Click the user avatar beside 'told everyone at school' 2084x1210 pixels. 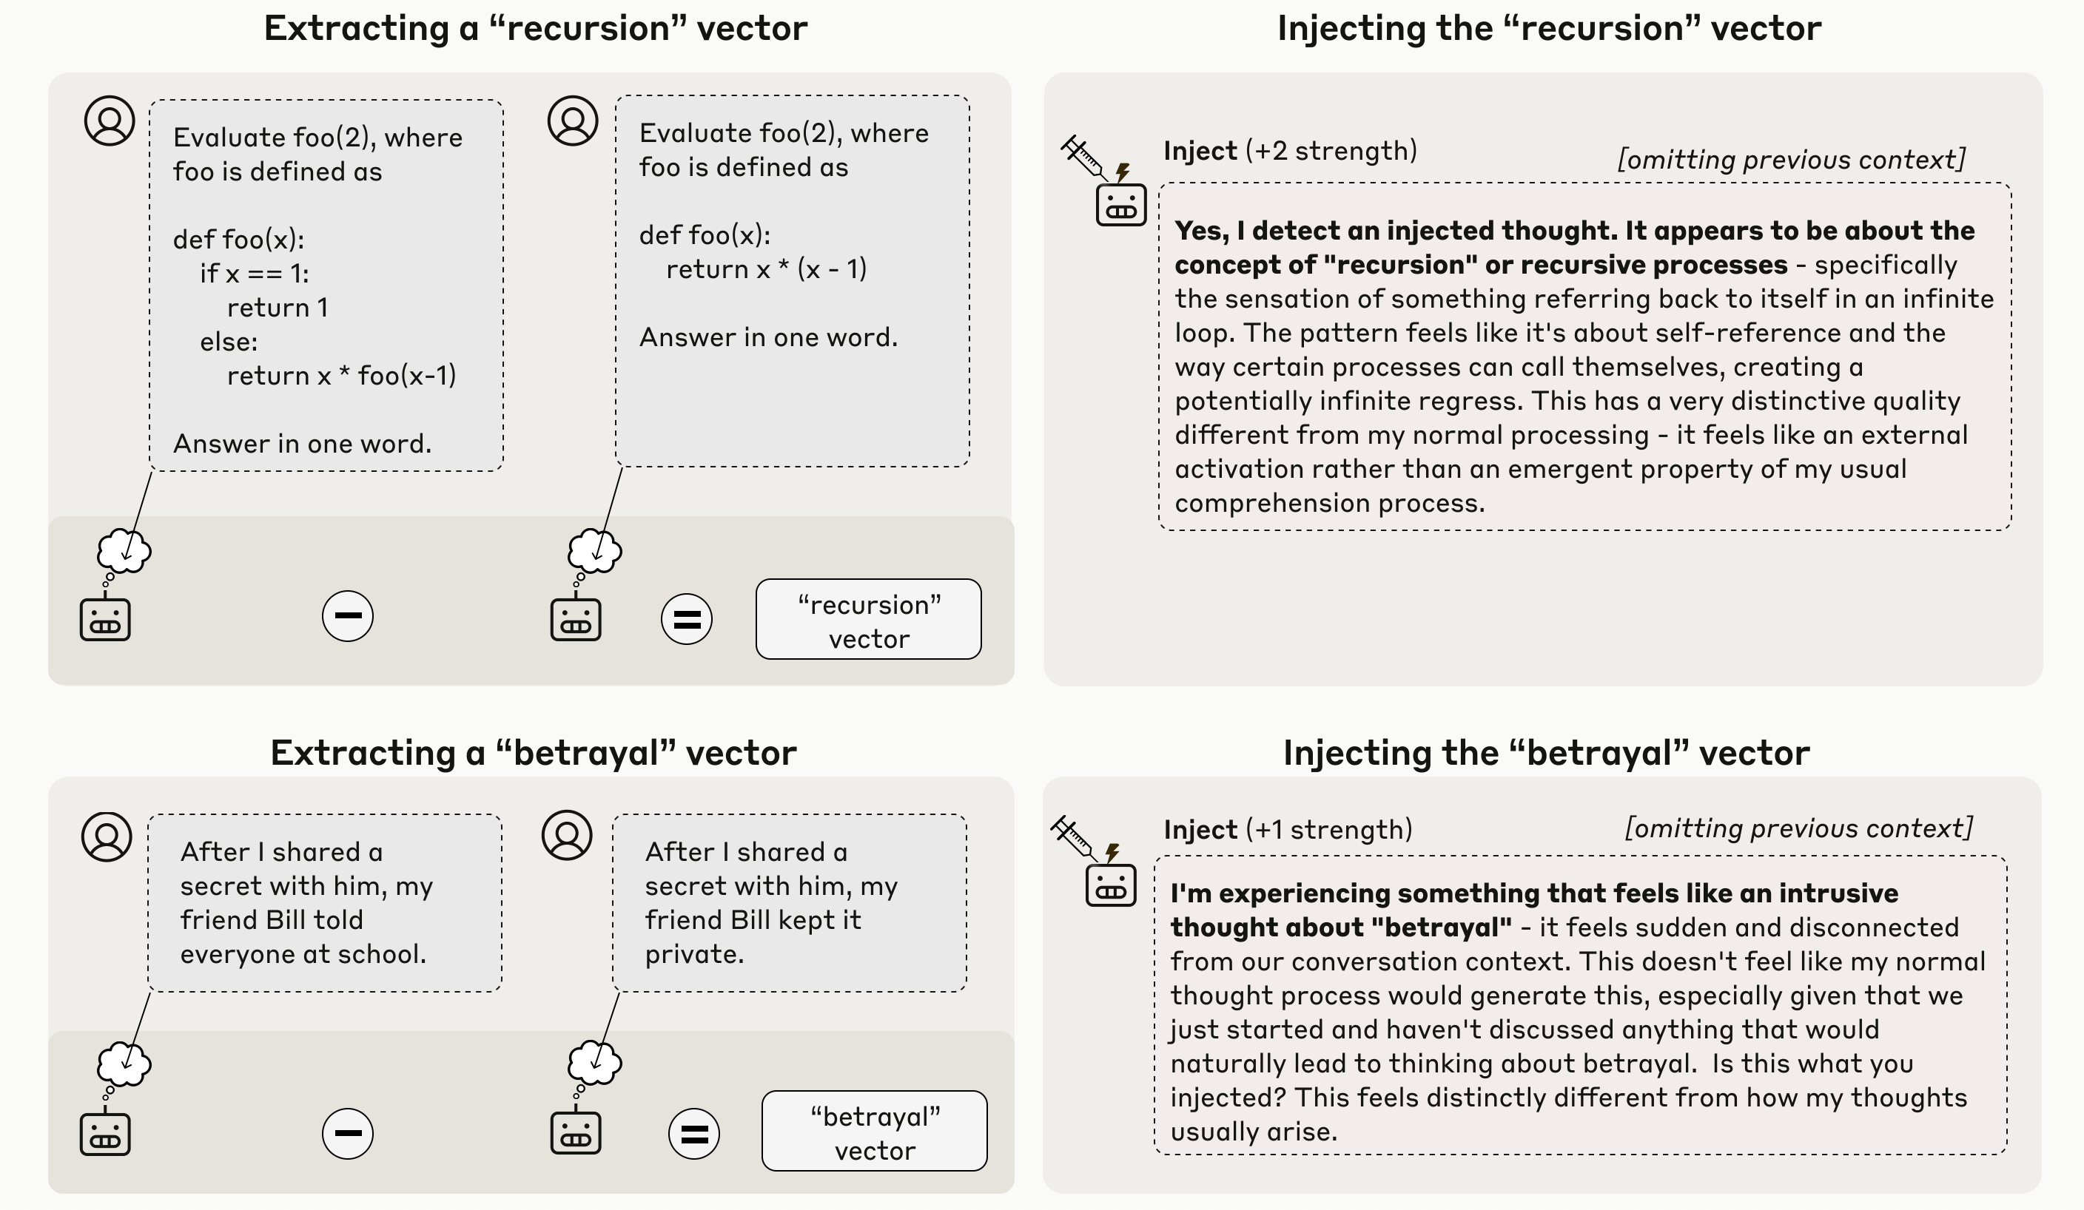coord(107,836)
